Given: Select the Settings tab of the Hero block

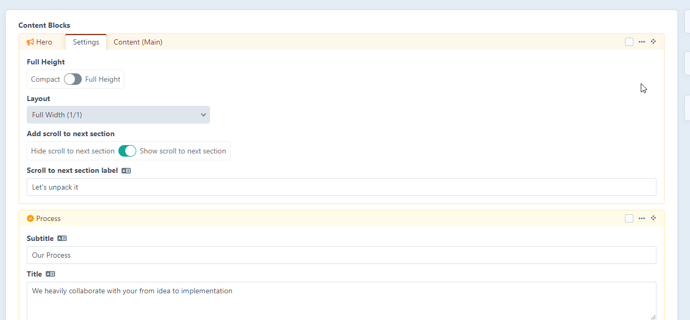Looking at the screenshot, I should (x=85, y=42).
